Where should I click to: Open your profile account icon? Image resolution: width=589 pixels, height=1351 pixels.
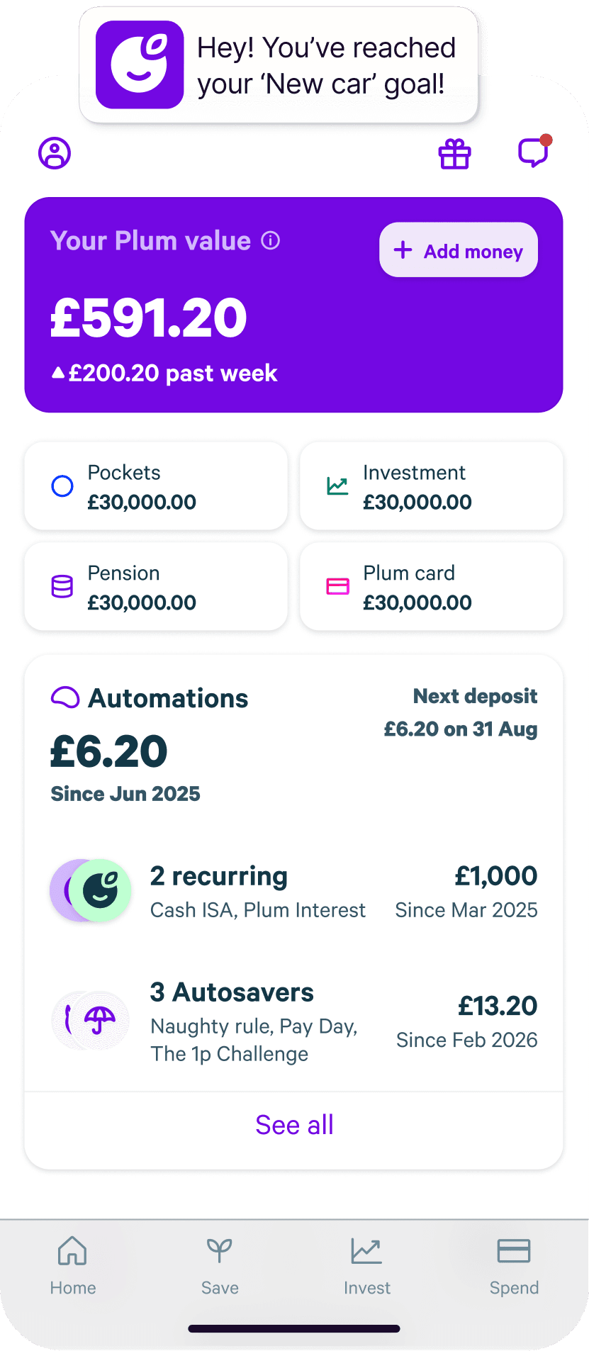point(54,153)
